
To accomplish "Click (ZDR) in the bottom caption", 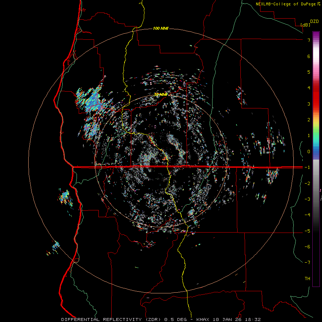I will tap(153, 319).
